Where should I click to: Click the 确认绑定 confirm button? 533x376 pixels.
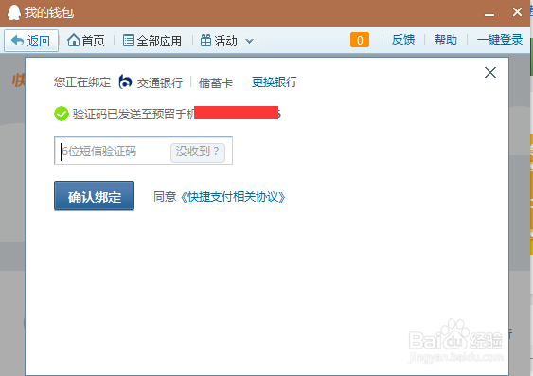pyautogui.click(x=94, y=196)
